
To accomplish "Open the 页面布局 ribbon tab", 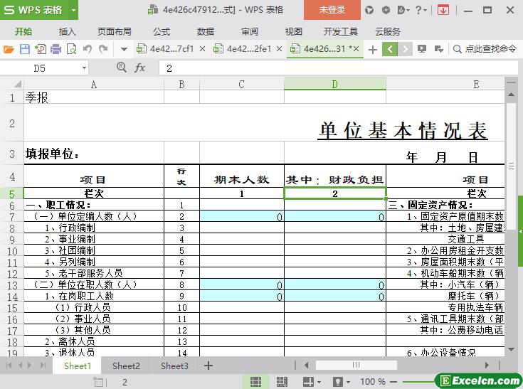I will (115, 32).
